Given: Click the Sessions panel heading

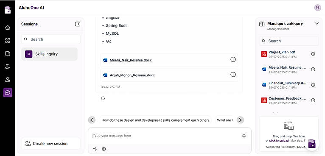Looking at the screenshot, I should pos(29,24).
